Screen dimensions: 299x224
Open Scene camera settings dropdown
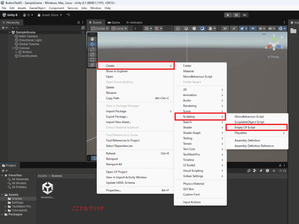click(x=272, y=28)
